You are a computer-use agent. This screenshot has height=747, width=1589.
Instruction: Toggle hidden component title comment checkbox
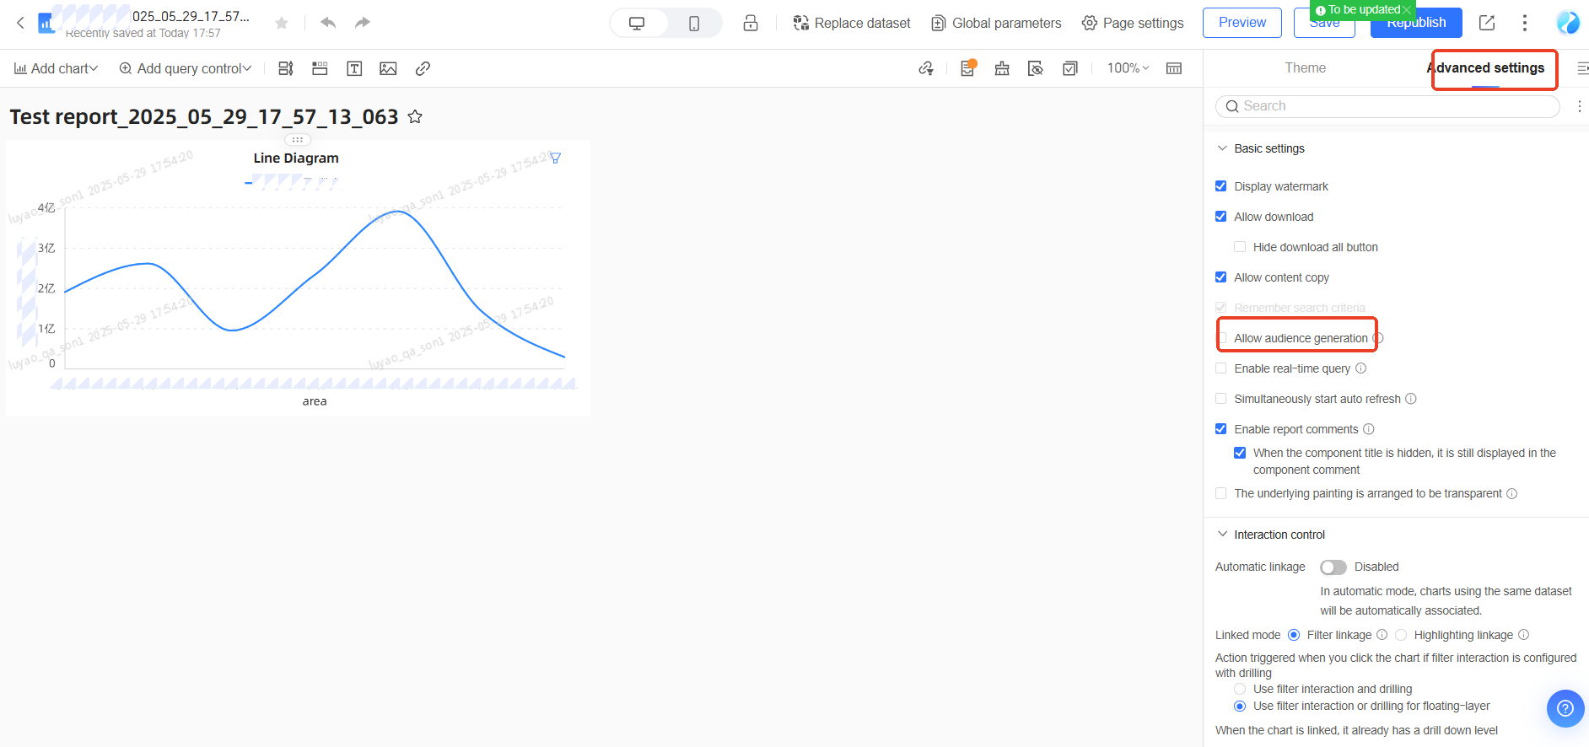point(1240,453)
